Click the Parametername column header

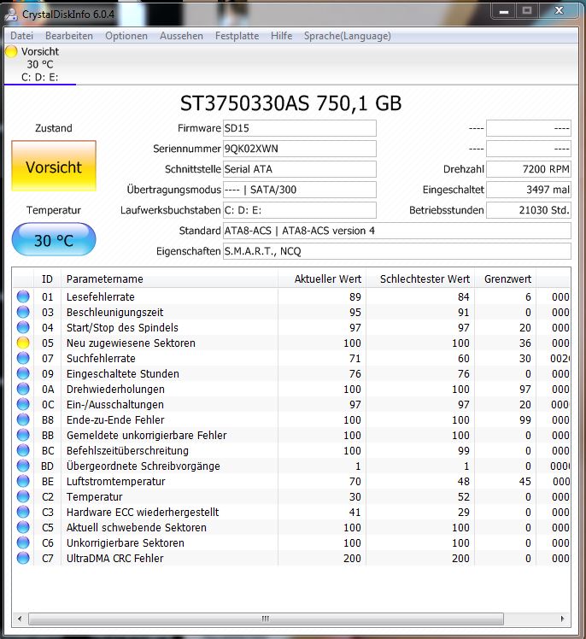point(169,278)
